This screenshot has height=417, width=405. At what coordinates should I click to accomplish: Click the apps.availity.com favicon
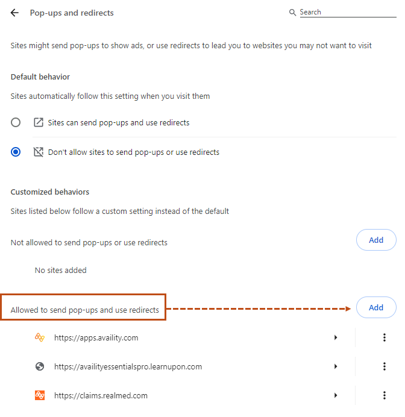click(x=40, y=337)
